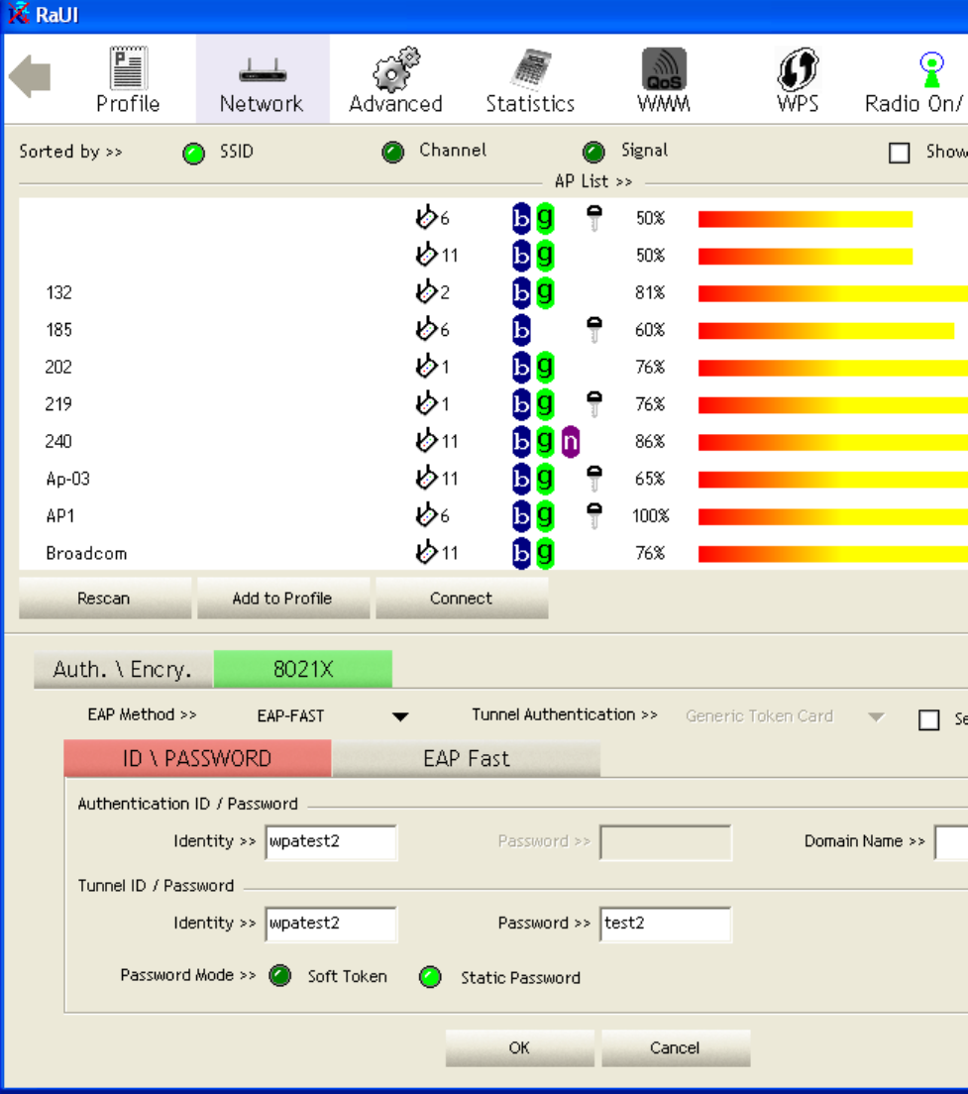Open the EAP Method dropdown
This screenshot has width=968, height=1094.
[x=400, y=716]
